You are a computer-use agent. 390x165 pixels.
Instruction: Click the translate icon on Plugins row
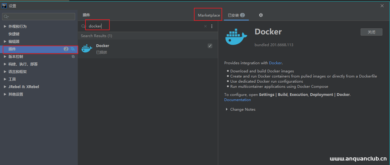(x=73, y=49)
